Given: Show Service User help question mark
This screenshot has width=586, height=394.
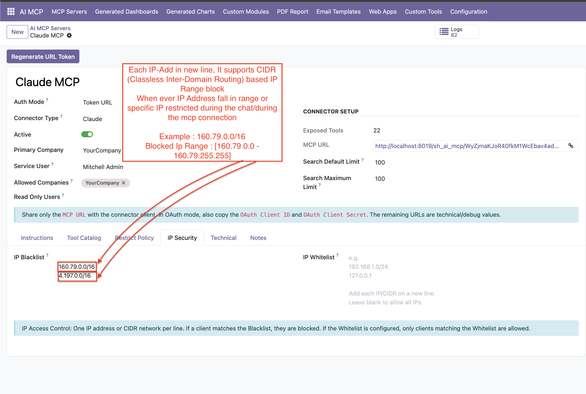Looking at the screenshot, I should (x=52, y=164).
